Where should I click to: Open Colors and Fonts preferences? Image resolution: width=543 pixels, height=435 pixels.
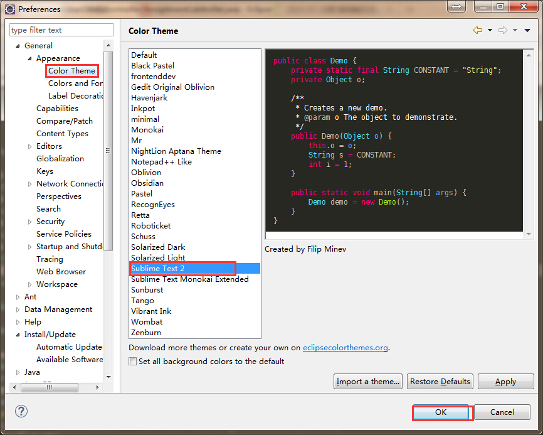pyautogui.click(x=75, y=83)
